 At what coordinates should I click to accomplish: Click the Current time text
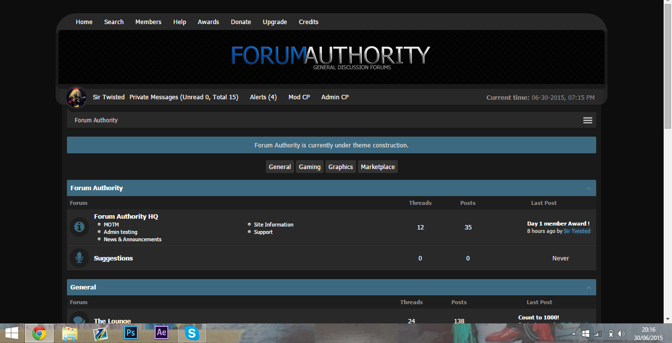tap(541, 97)
